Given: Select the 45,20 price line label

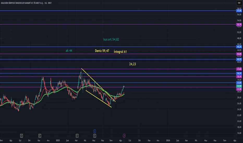Looking at the screenshot, I should point(239,47).
